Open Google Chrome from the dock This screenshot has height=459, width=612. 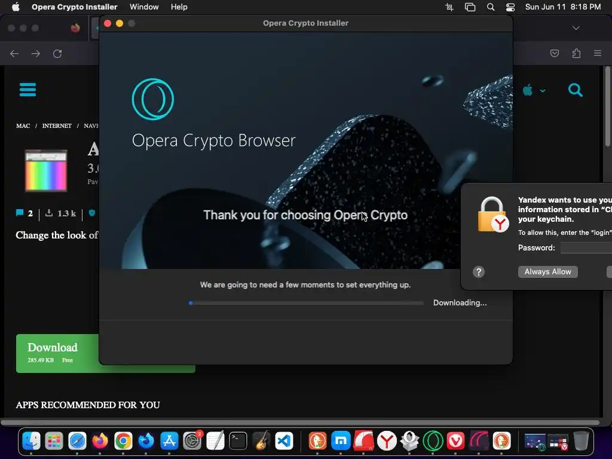coord(123,441)
